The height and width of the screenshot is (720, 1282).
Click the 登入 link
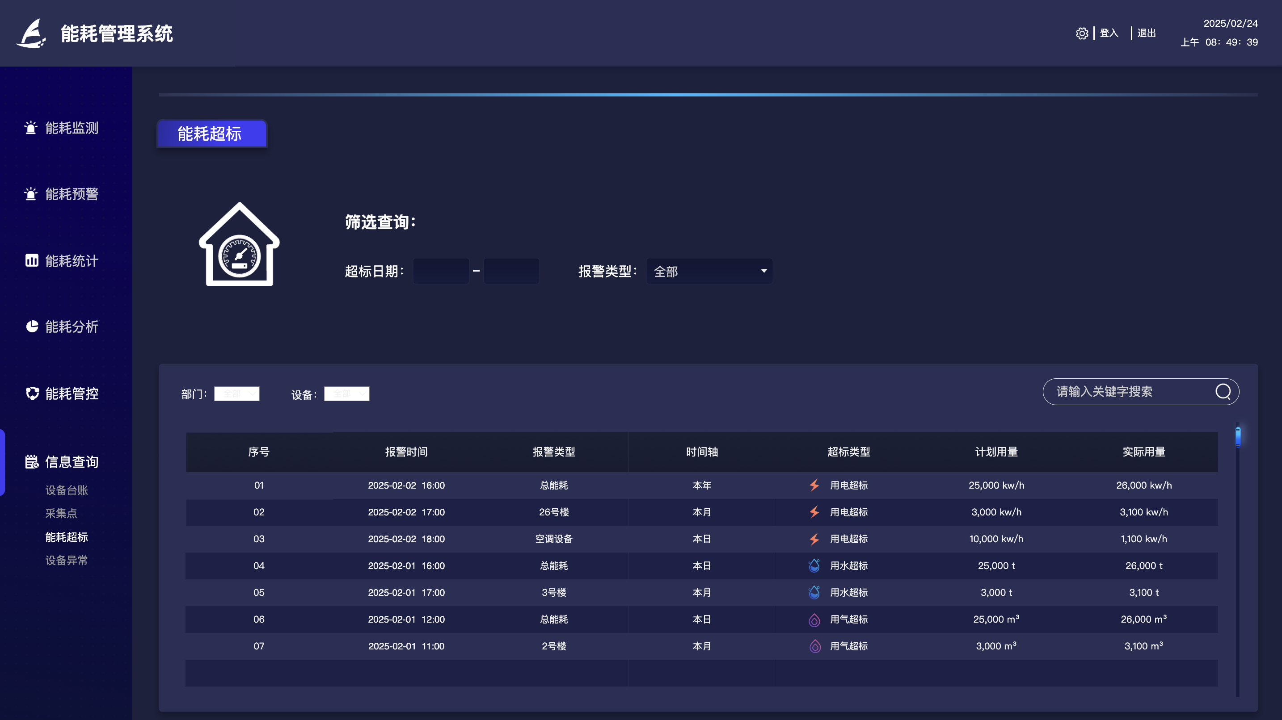(1109, 33)
